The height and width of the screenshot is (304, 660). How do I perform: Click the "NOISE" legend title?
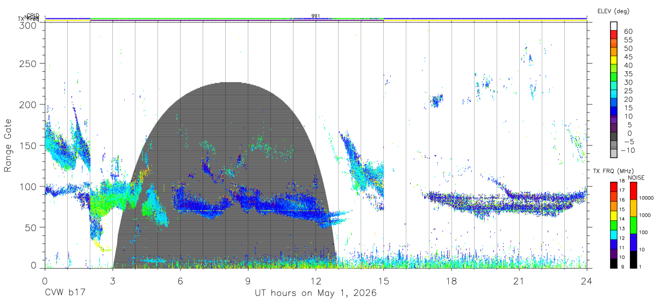coord(637,178)
